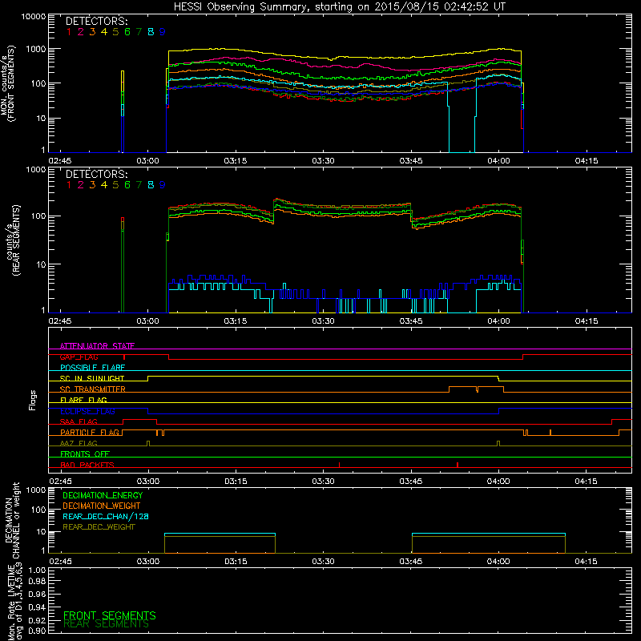This screenshot has height=641, width=641.
Task: Click the SAA_FLAG label
Action: (x=79, y=422)
